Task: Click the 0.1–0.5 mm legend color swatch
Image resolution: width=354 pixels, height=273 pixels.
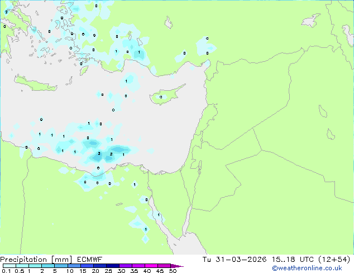Action: [9, 266]
